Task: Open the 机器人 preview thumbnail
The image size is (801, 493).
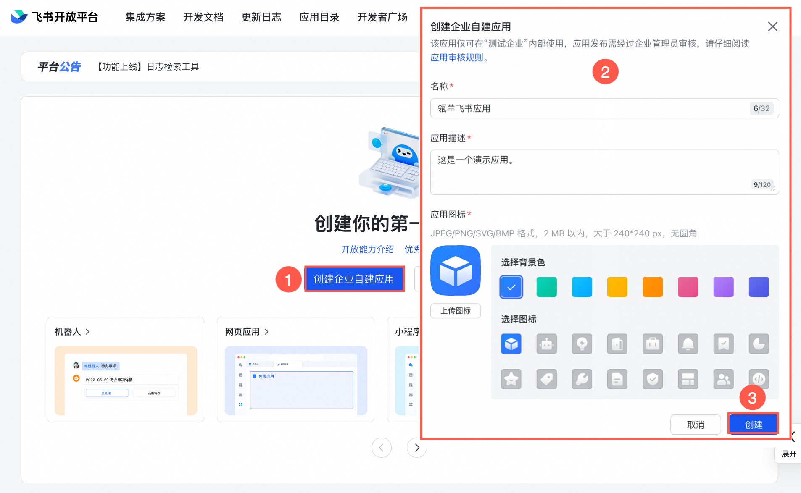Action: tap(126, 380)
